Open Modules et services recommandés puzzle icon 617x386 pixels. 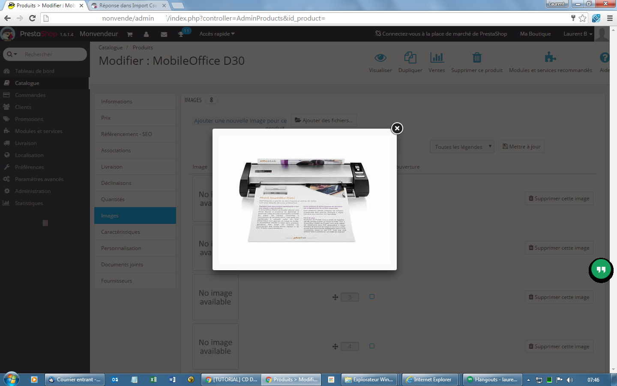(550, 57)
